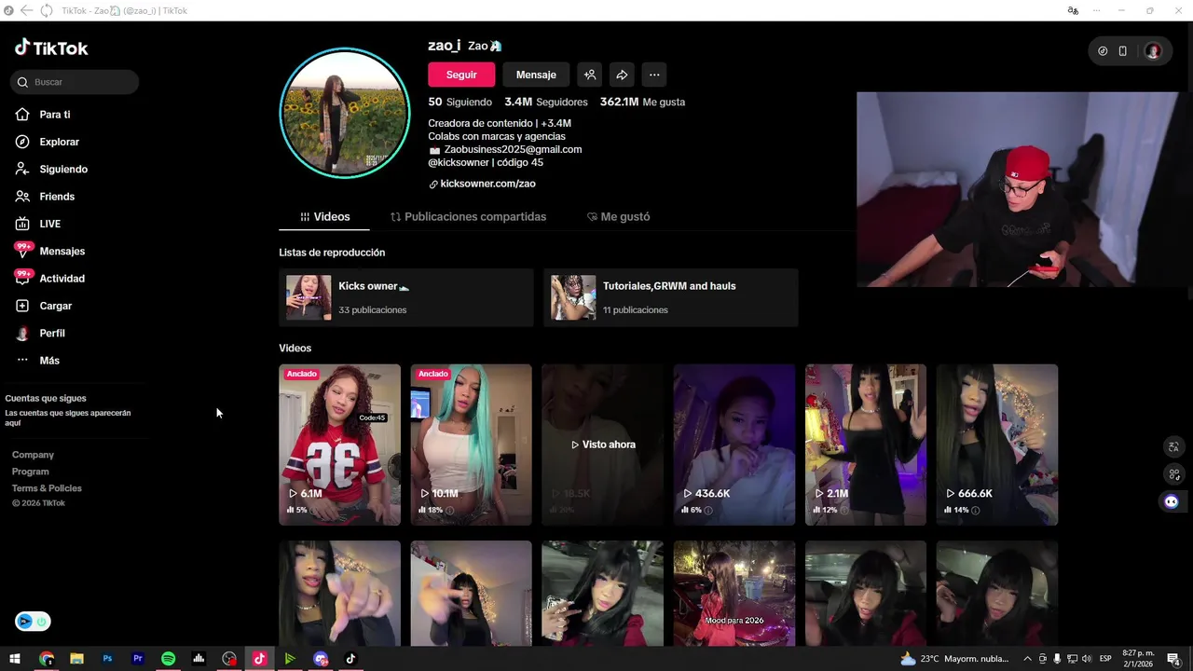Switch to the Me gustó tab
Image resolution: width=1193 pixels, height=671 pixels.
pos(618,216)
